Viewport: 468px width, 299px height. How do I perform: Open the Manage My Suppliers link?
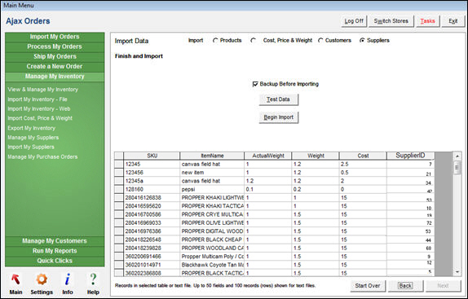pos(33,138)
